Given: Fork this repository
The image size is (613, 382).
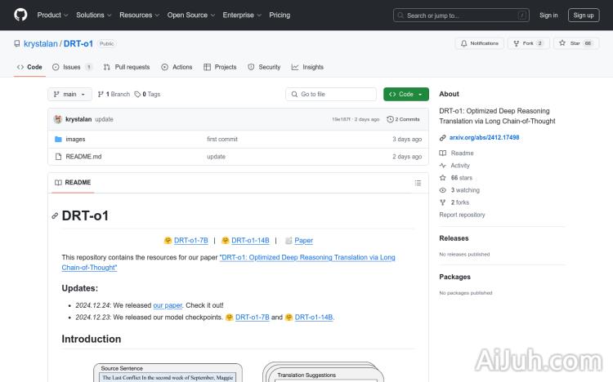Looking at the screenshot, I should (524, 43).
